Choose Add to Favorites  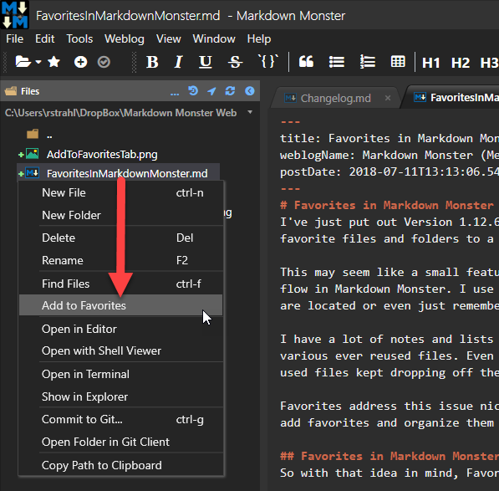[x=121, y=305]
